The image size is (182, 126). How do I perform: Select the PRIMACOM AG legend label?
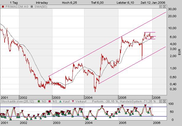(17, 7)
